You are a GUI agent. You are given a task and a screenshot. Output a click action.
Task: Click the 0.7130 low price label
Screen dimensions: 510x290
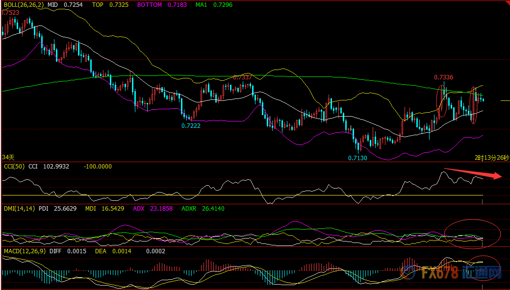pyautogui.click(x=357, y=158)
